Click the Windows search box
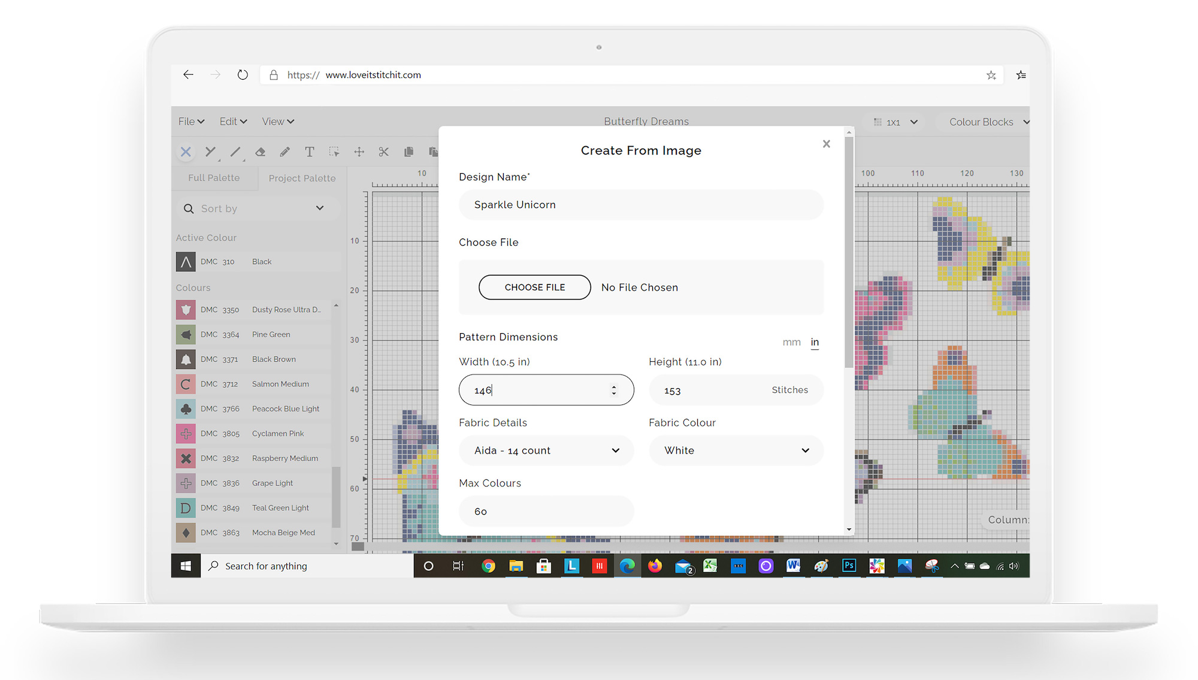The height and width of the screenshot is (680, 1198). (x=307, y=566)
